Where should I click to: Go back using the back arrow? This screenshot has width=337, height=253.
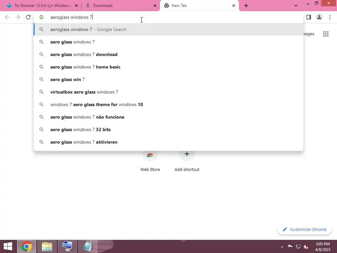(7, 17)
